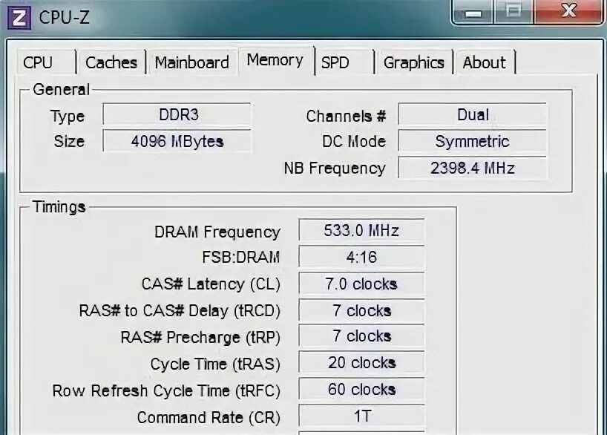Open the Caches tab
Image resolution: width=607 pixels, height=435 pixels.
pyautogui.click(x=111, y=62)
